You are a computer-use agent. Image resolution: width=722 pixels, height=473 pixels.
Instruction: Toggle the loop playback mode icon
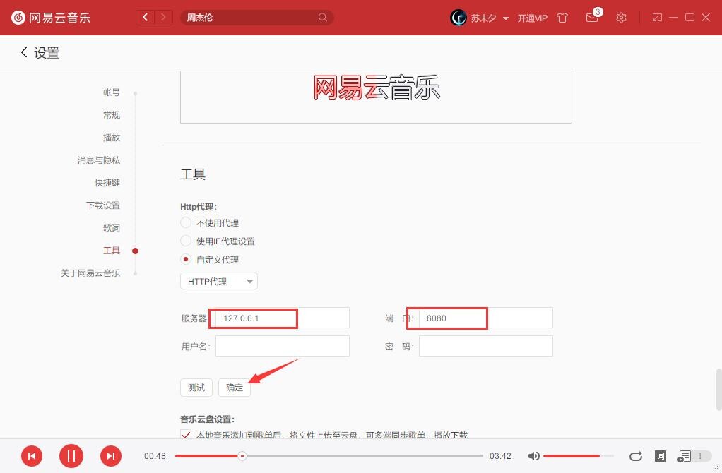click(636, 456)
